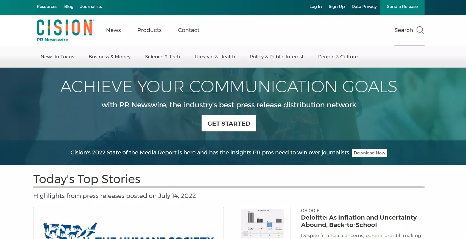Open the Deloitte back-to-school headline

[x=359, y=221]
